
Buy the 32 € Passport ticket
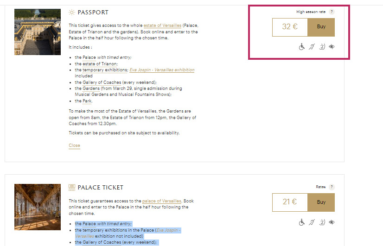tap(321, 27)
